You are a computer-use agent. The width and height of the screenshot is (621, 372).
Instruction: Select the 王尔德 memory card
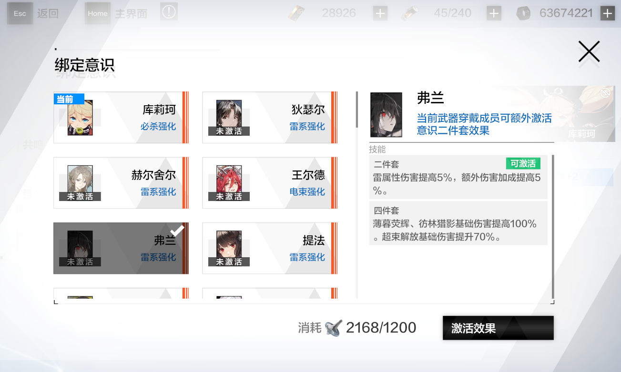(x=270, y=183)
